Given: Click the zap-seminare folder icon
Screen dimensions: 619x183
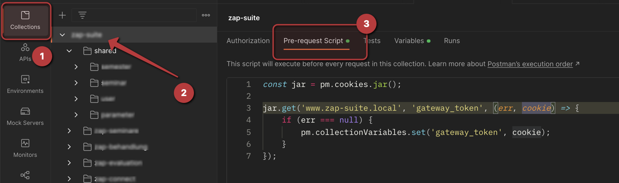Looking at the screenshot, I should 87,131.
